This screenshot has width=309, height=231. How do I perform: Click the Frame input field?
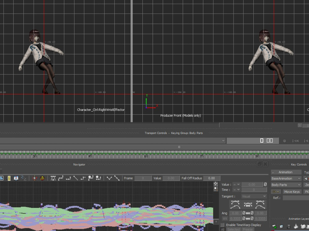pos(143,178)
